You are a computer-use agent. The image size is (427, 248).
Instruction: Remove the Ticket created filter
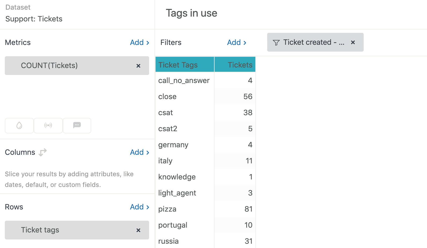click(353, 42)
